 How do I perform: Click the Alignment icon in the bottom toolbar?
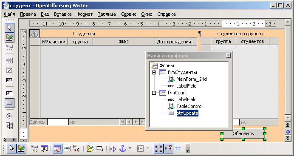[140, 149]
